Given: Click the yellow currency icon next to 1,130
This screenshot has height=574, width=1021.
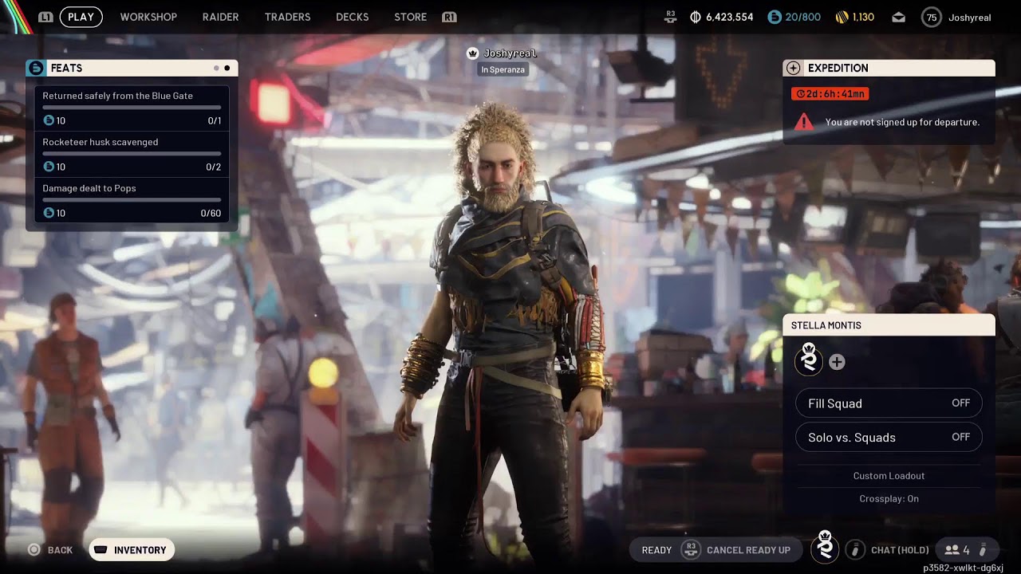Looking at the screenshot, I should [842, 17].
